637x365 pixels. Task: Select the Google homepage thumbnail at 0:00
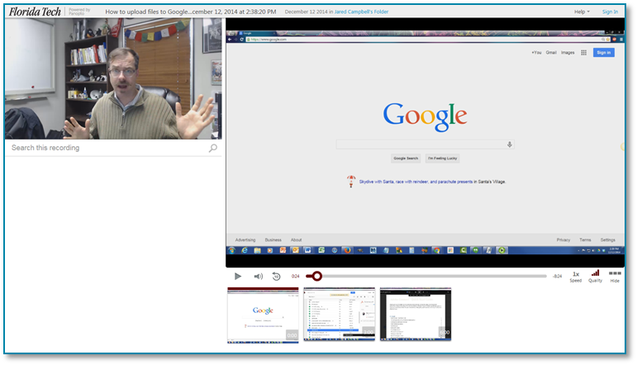(x=263, y=315)
